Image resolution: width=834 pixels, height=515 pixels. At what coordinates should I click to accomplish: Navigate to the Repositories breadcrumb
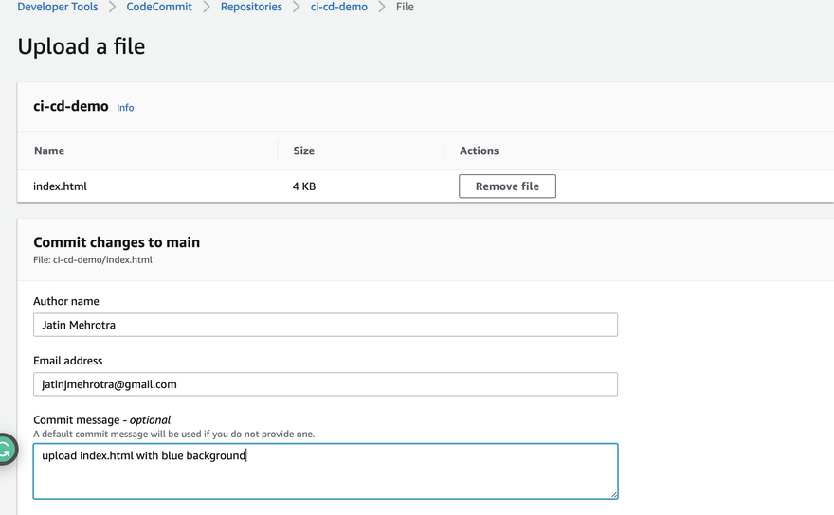pyautogui.click(x=251, y=7)
